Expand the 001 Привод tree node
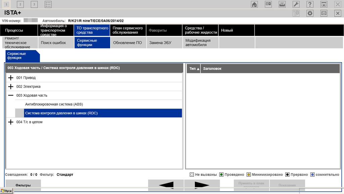The width and height of the screenshot is (344, 194). [11, 78]
